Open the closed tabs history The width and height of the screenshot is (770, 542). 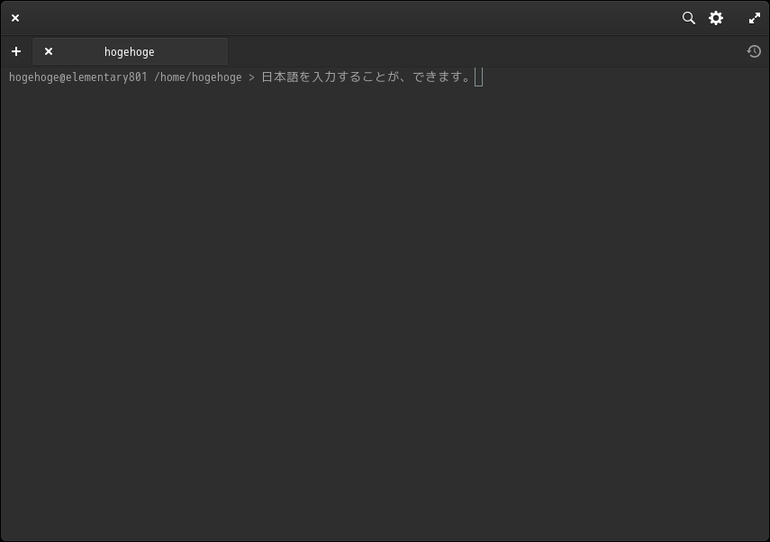(755, 51)
